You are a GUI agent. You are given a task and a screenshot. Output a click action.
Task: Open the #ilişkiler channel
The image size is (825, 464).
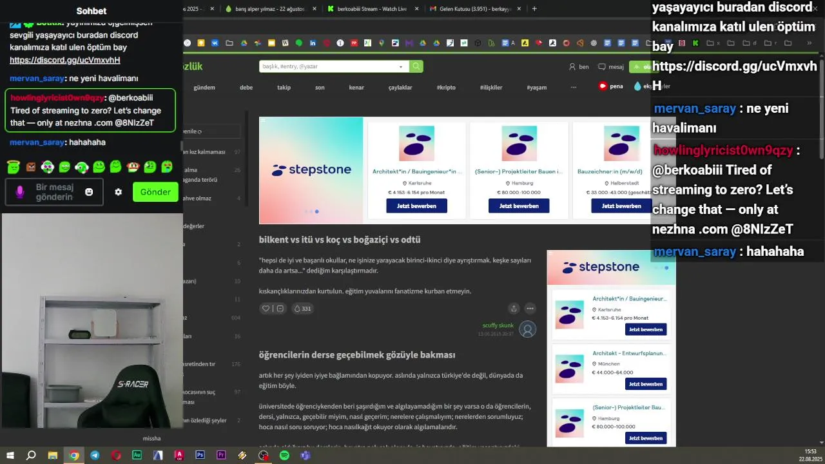click(x=491, y=87)
